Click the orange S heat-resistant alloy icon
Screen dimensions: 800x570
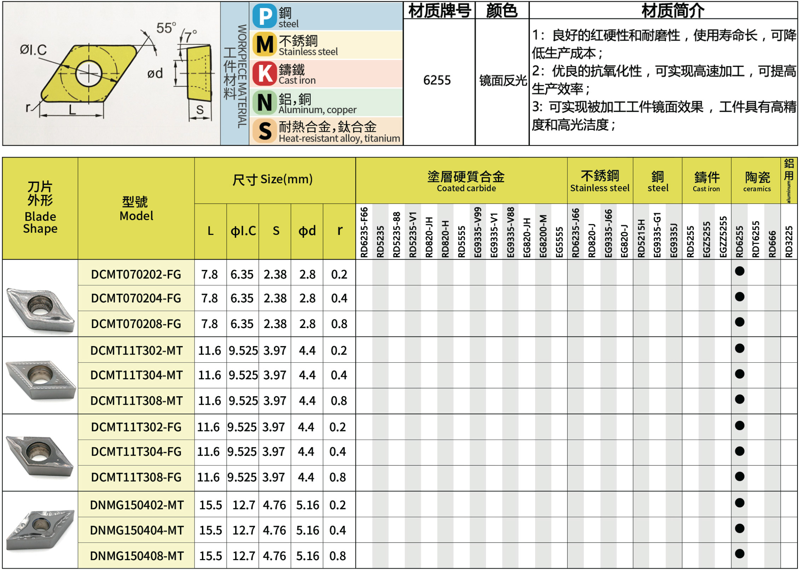pyautogui.click(x=264, y=131)
